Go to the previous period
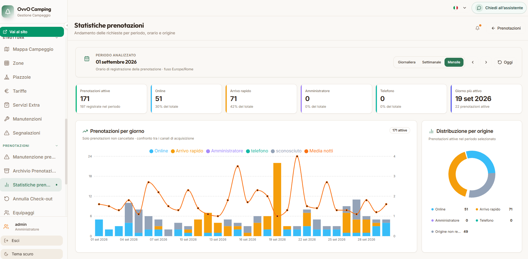The image size is (528, 259). coord(473,62)
